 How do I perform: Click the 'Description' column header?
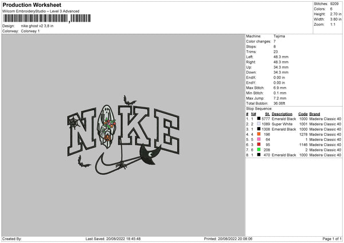(282, 114)
